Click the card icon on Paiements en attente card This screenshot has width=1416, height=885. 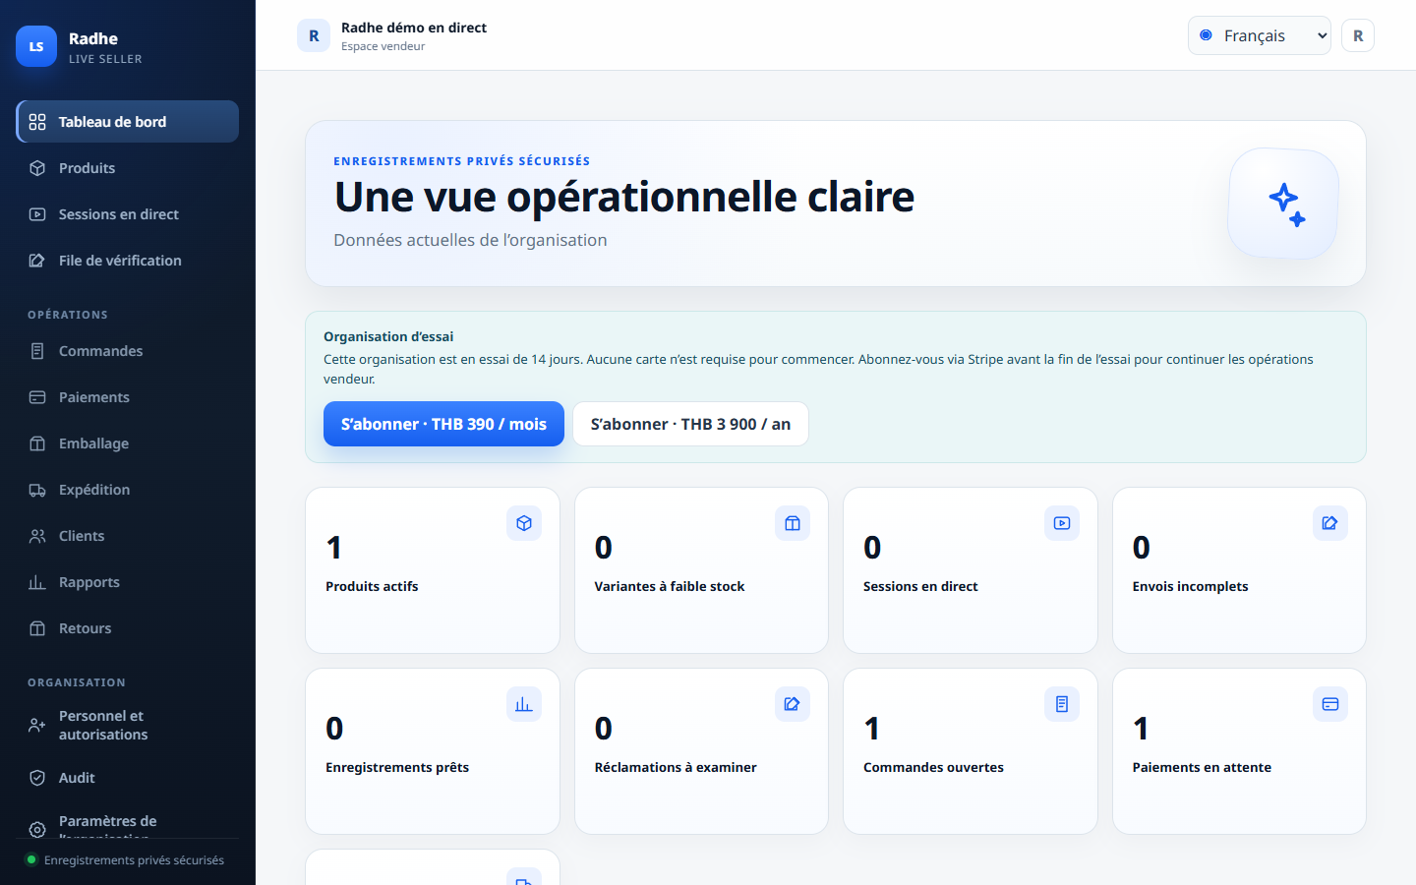click(x=1330, y=704)
